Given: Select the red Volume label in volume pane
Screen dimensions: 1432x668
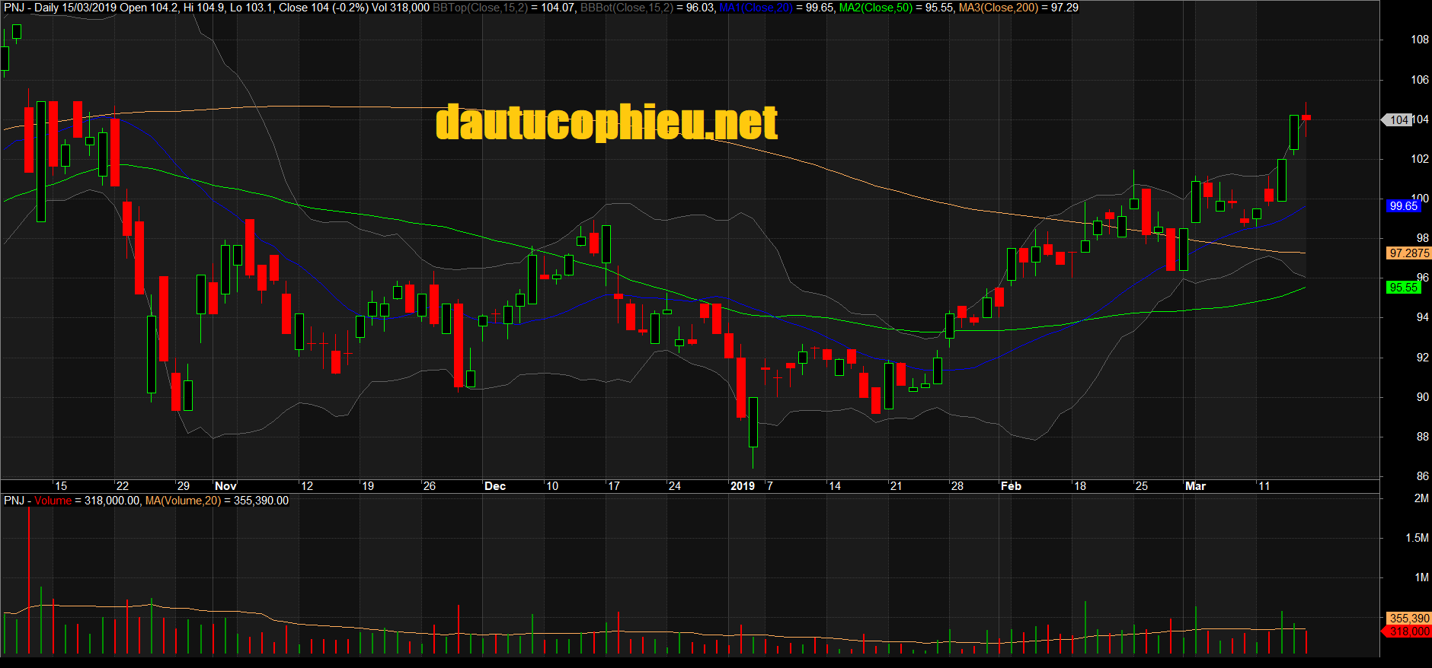Looking at the screenshot, I should [x=53, y=501].
